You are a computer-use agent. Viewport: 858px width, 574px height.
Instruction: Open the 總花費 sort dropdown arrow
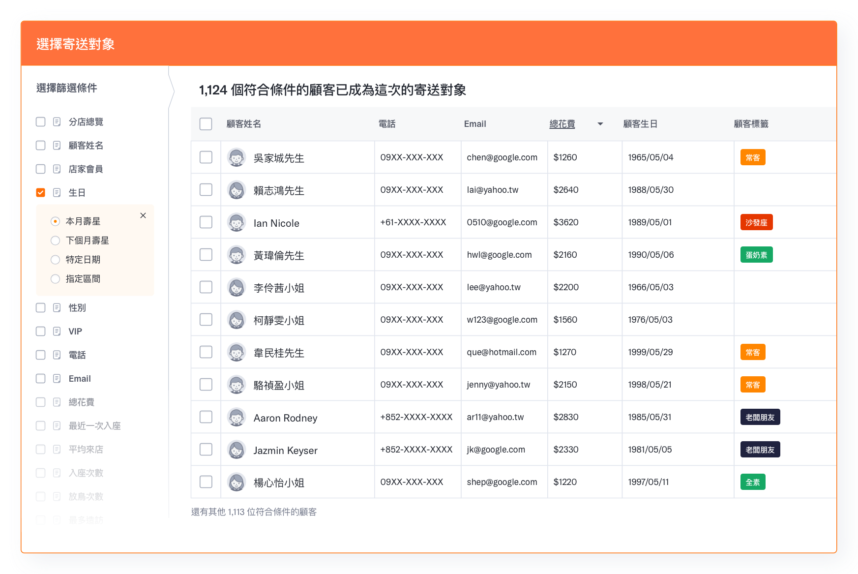coord(600,124)
